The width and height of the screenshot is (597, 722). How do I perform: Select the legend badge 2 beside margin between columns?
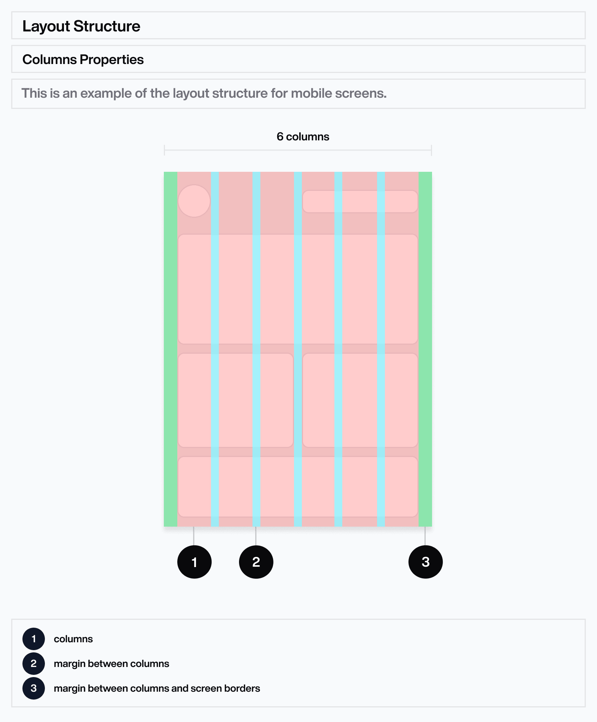(34, 663)
